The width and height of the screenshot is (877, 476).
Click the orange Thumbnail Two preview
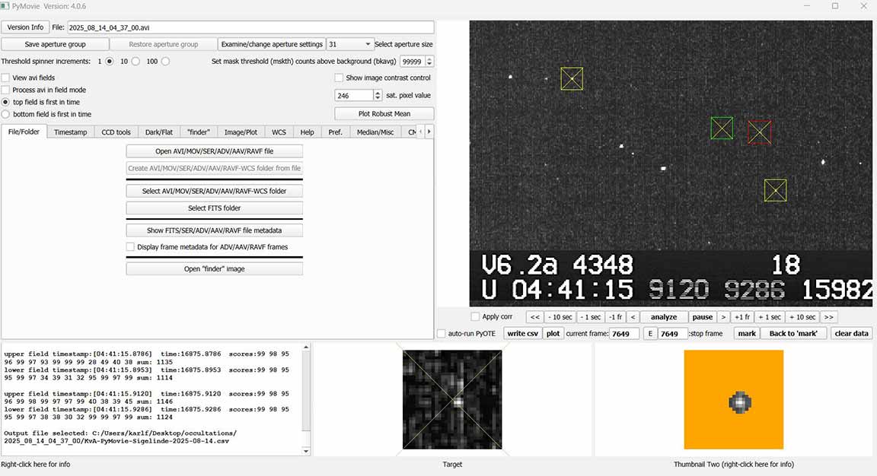click(x=733, y=400)
